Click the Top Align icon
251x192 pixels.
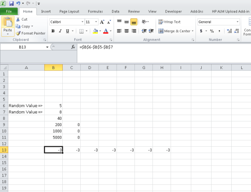pos(119,22)
